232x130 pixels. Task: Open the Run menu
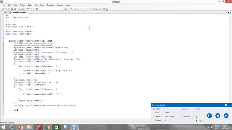[x=36, y=5]
